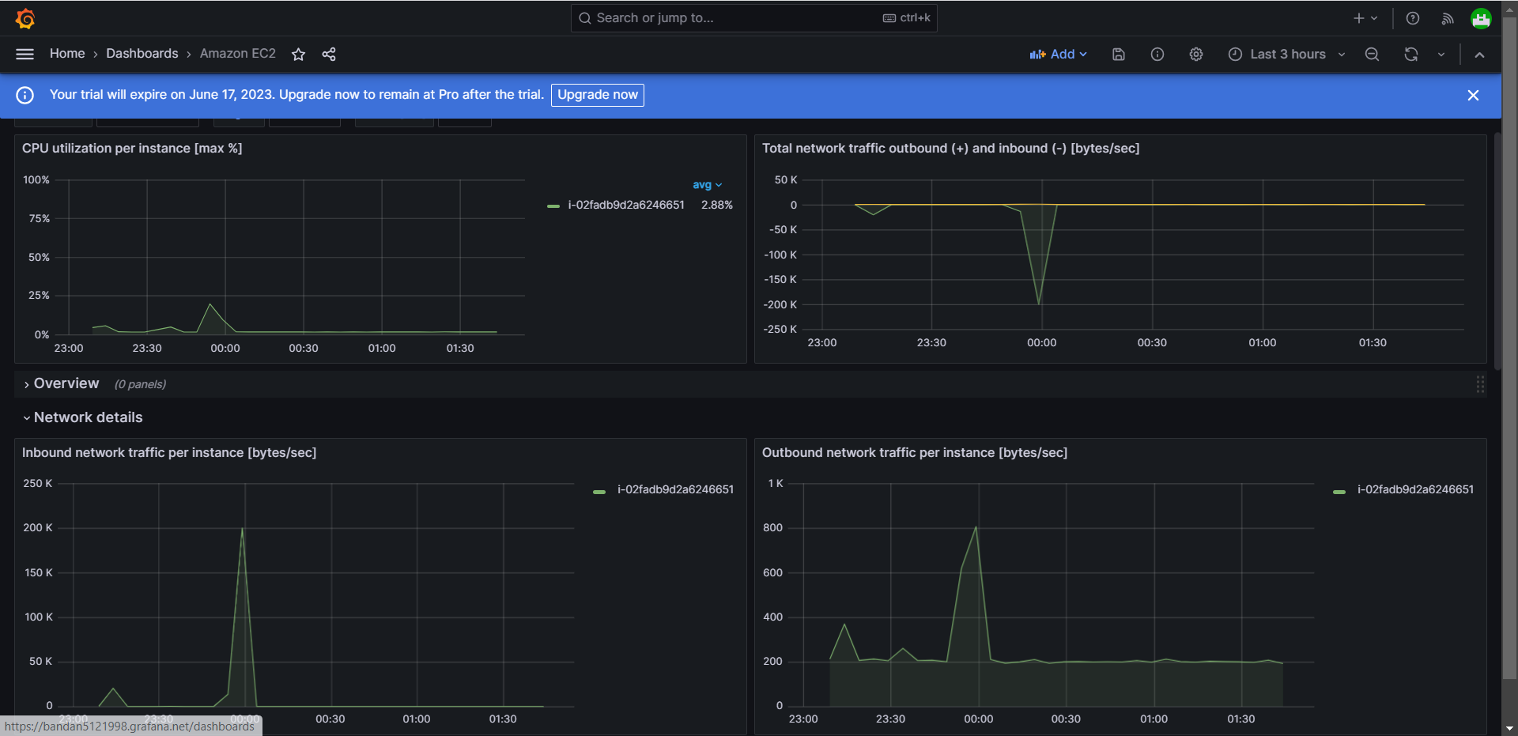Open the help question mark menu

tap(1413, 18)
